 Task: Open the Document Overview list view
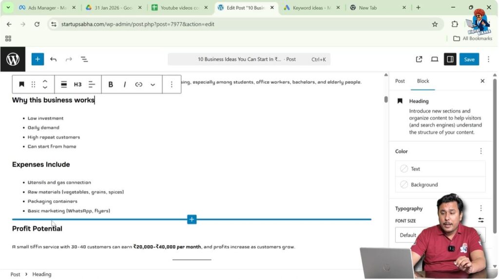tap(84, 59)
